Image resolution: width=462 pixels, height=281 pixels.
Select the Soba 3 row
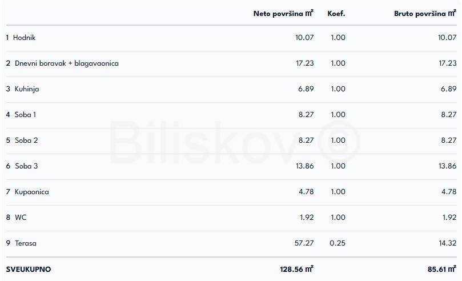click(x=26, y=166)
